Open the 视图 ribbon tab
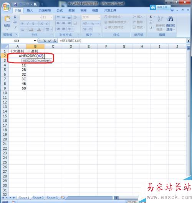 point(95,10)
